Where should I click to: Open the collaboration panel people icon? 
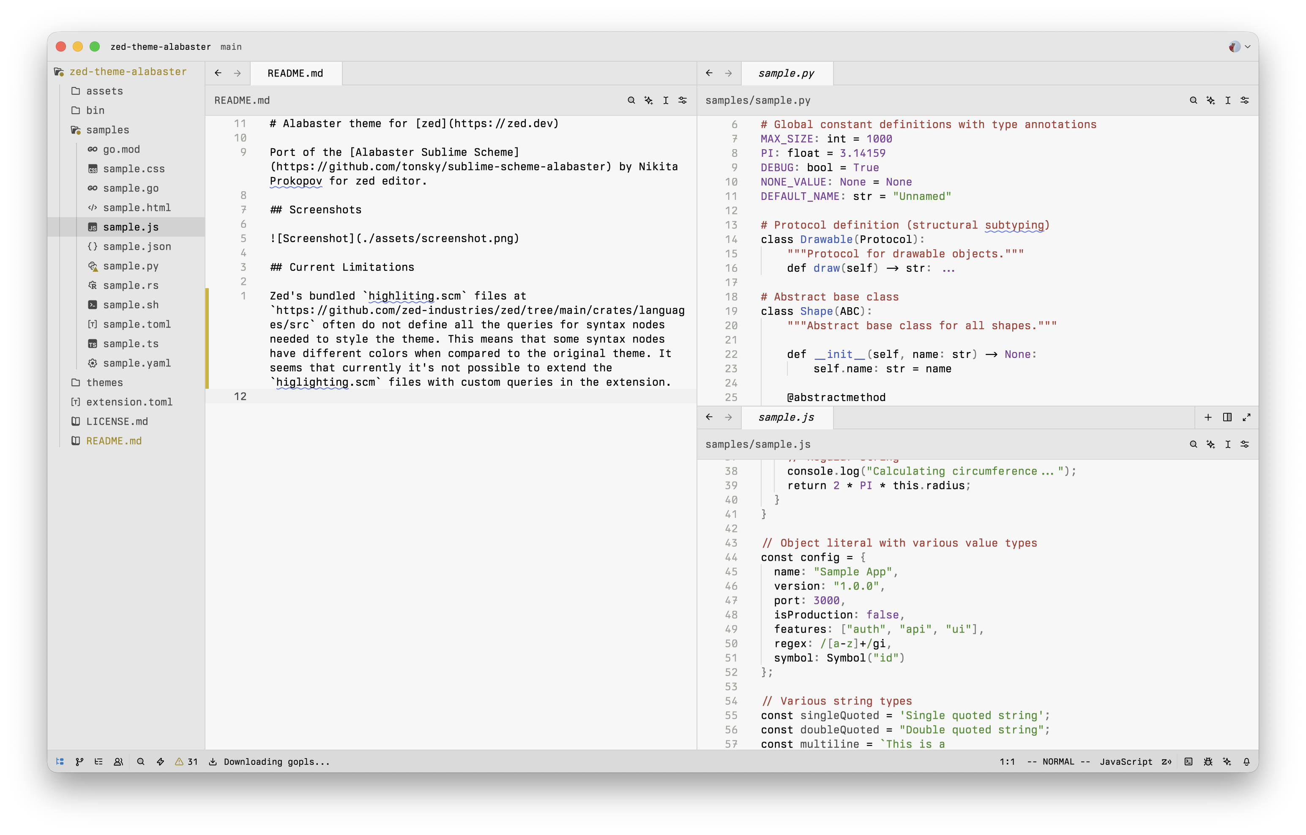[x=118, y=761]
